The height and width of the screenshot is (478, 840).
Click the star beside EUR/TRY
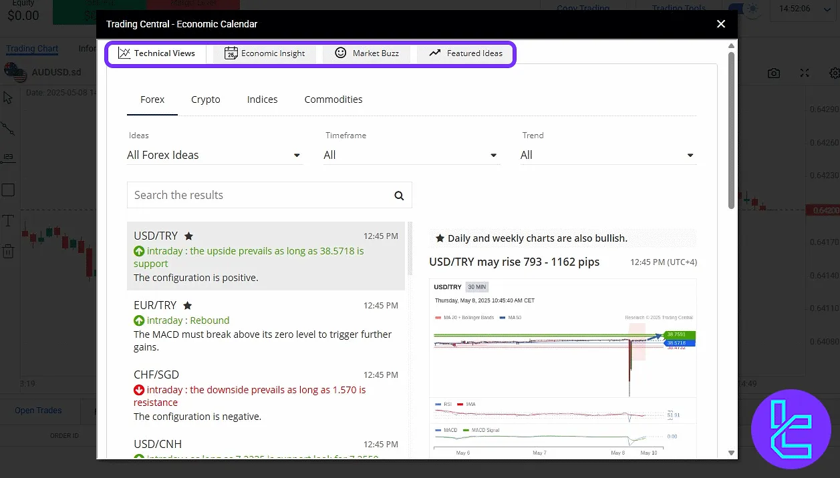pos(187,305)
